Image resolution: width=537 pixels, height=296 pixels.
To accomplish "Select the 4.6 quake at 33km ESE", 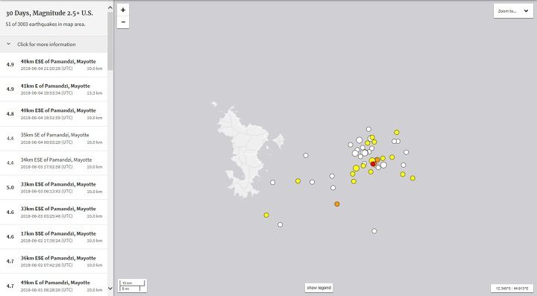I will (54, 212).
